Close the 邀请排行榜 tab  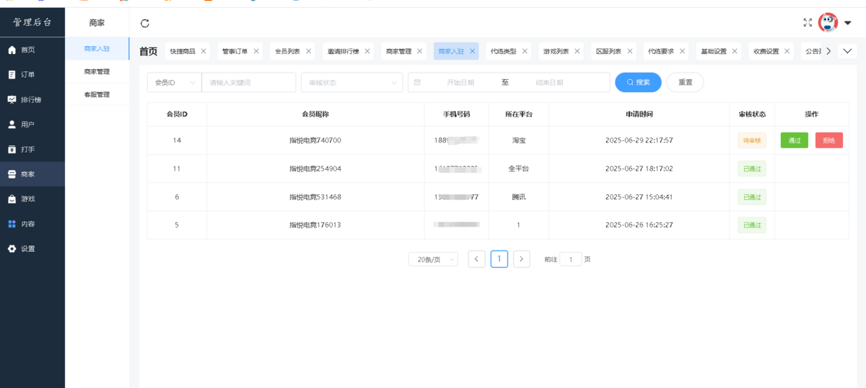pos(367,51)
